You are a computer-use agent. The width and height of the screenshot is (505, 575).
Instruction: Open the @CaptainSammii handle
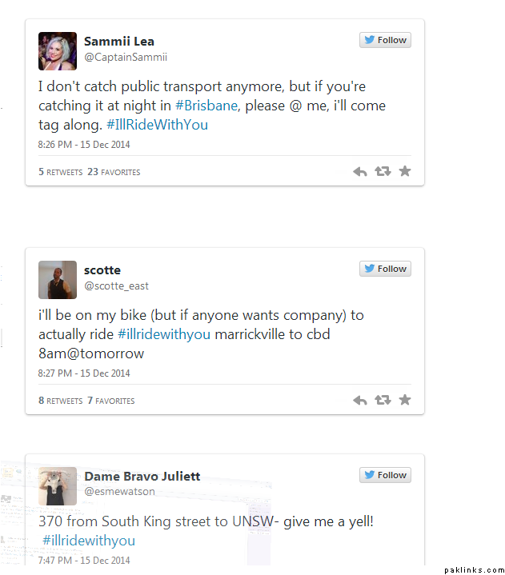point(126,58)
